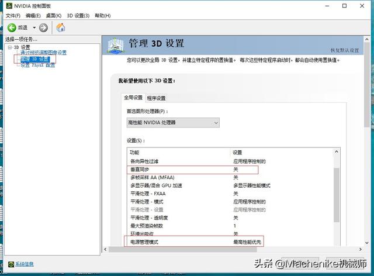Click the Home house icon
Image resolution: width=374 pixels, height=276 pixels.
(x=61, y=27)
